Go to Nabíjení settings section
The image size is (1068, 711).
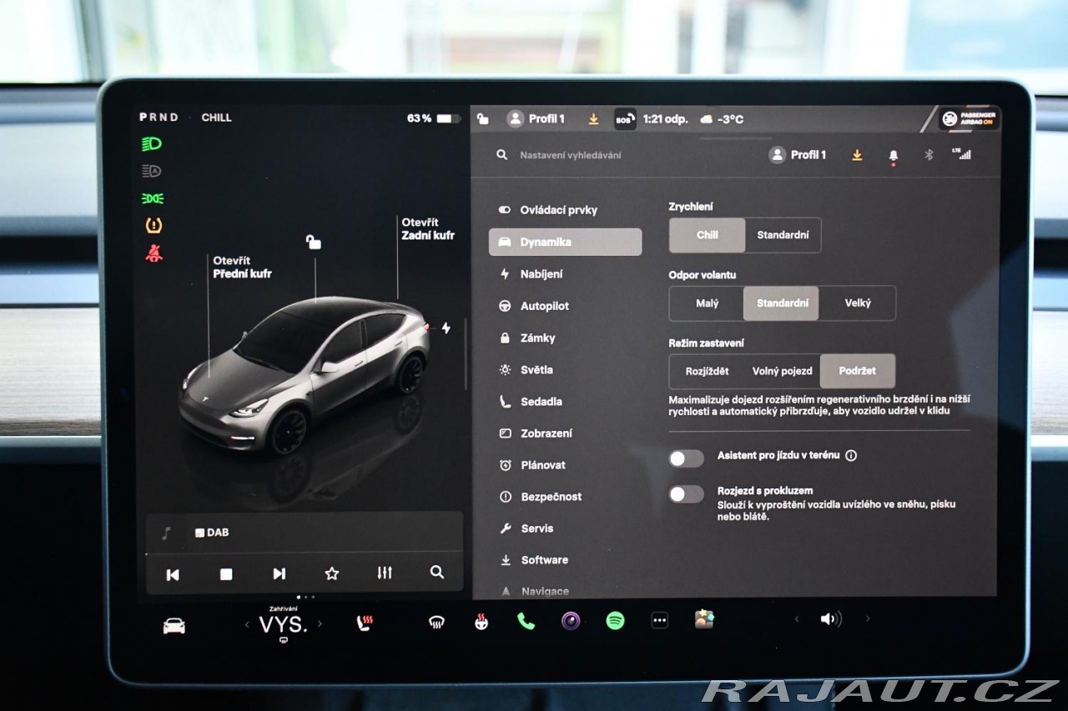[x=541, y=274]
